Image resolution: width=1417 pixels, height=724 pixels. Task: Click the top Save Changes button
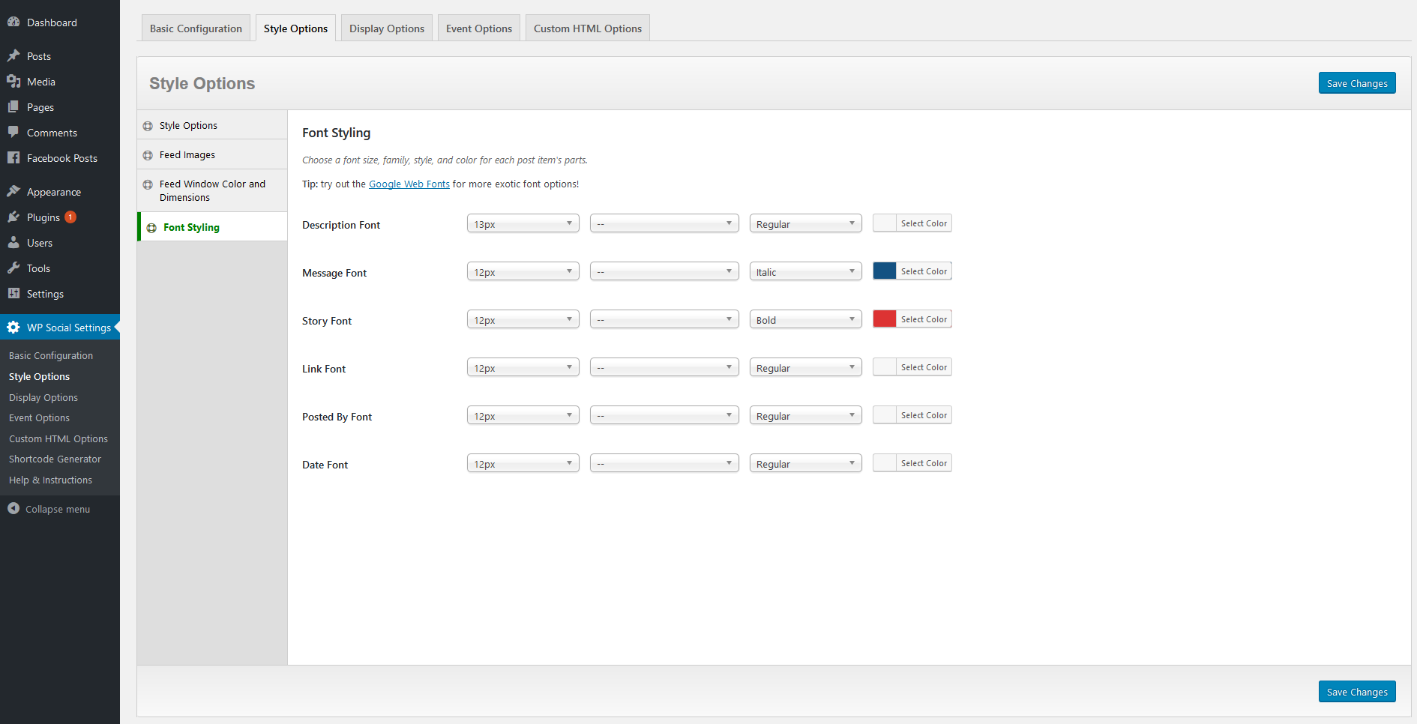coord(1356,83)
